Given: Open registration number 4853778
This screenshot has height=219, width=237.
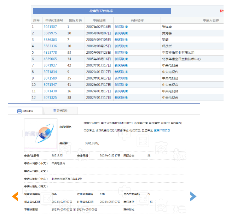Looking at the screenshot, I should point(50,53).
